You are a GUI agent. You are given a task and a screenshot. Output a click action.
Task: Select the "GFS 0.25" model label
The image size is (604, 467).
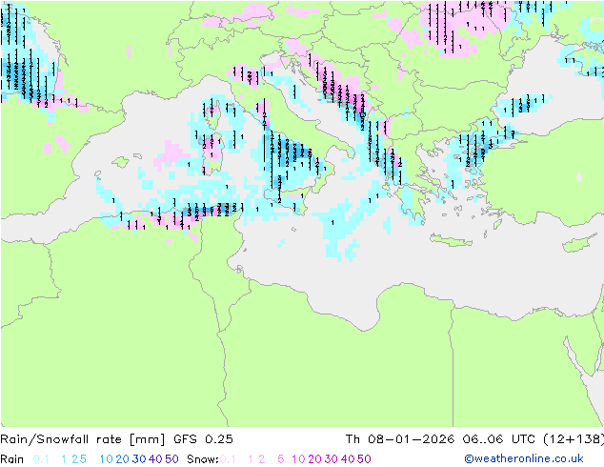[203, 439]
